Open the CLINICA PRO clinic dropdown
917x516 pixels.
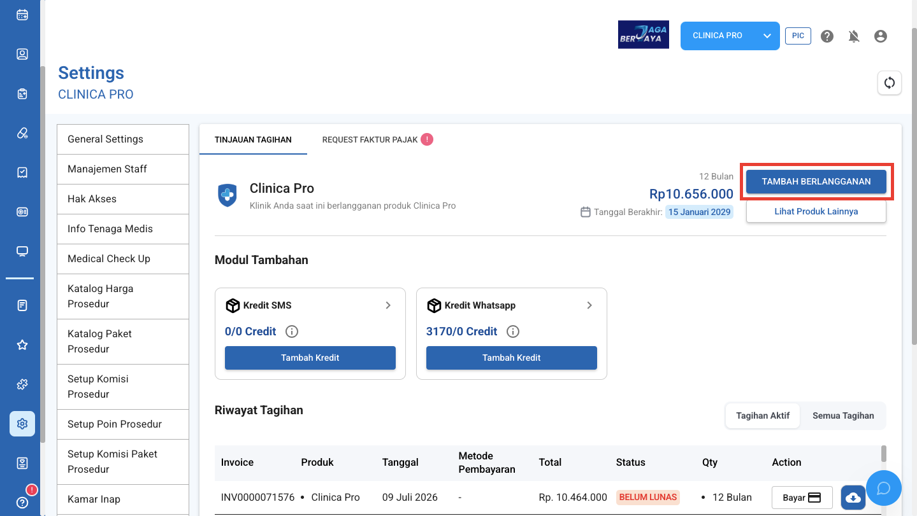[x=730, y=36]
